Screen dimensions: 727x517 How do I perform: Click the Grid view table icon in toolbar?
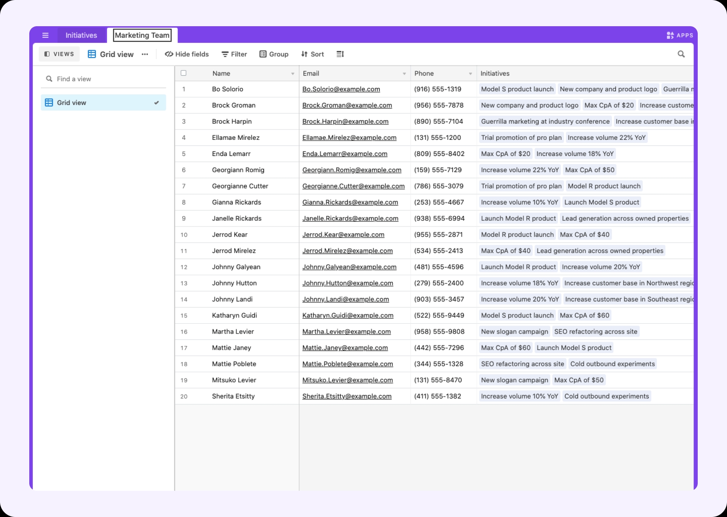click(92, 54)
